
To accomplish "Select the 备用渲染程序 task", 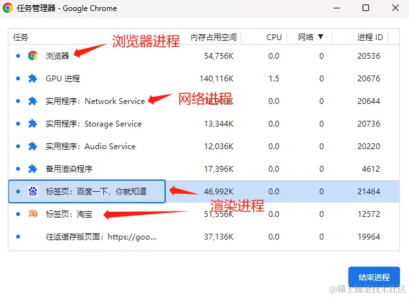I will [204, 169].
